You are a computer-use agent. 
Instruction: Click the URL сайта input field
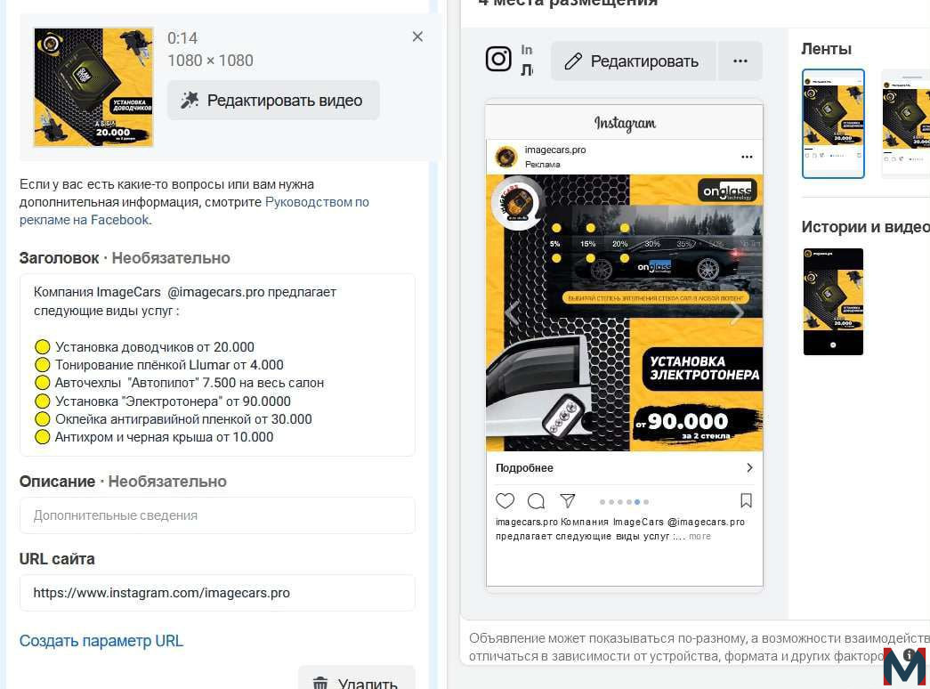coord(217,593)
